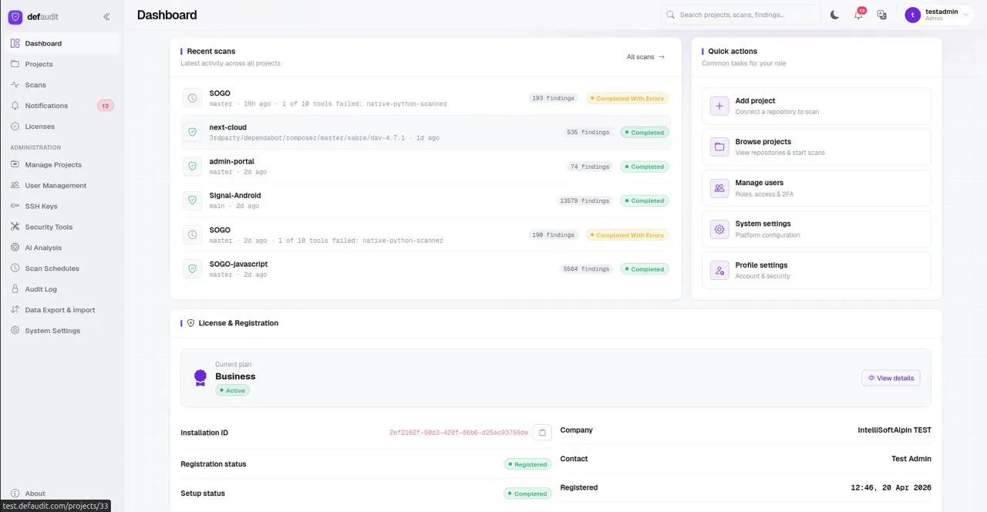Click the Registered status badge
The image size is (987, 512).
tap(527, 464)
